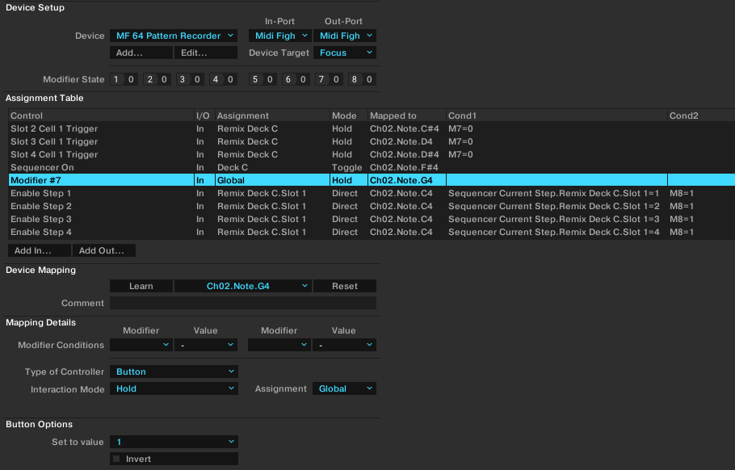Viewport: 735px width, 470px height.
Task: Select the Slot 2 Cell 1 Trigger row
Action: 372,128
